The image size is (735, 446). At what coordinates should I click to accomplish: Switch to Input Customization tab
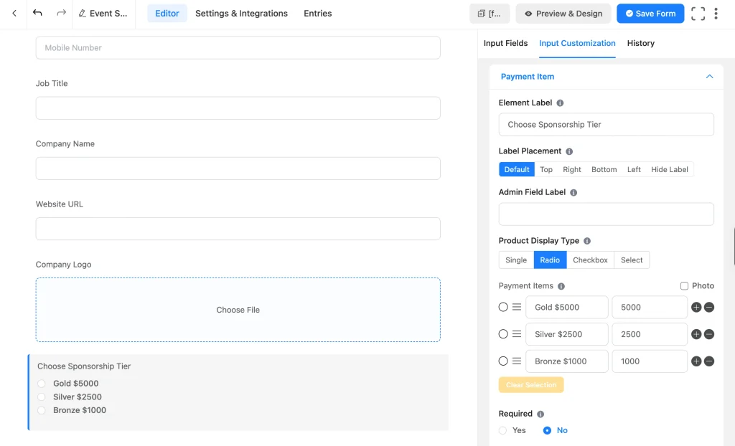pos(577,43)
